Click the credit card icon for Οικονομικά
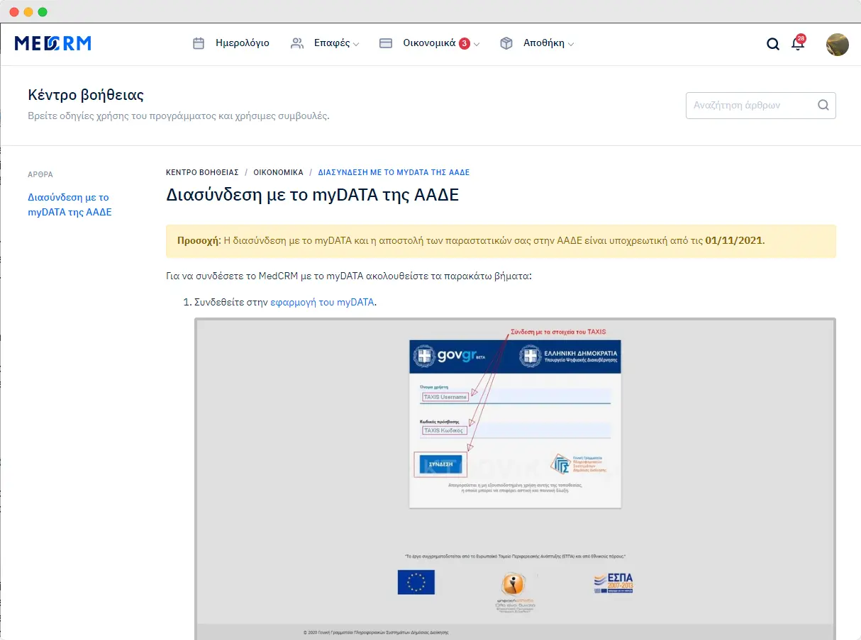This screenshot has height=640, width=861. click(386, 43)
